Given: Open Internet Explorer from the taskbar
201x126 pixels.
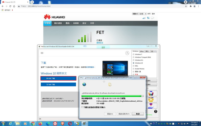Looking at the screenshot, I should (11, 124).
